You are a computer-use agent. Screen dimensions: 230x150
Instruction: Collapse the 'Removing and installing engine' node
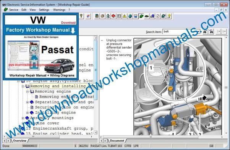coord(23,86)
